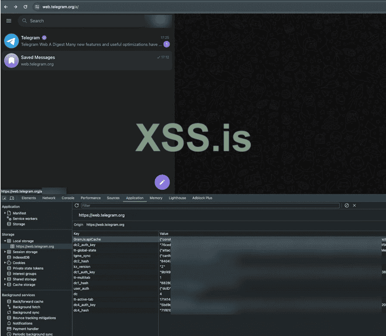Open the Adblock Plus DevTools tab
This screenshot has width=386, height=336.
tap(202, 198)
